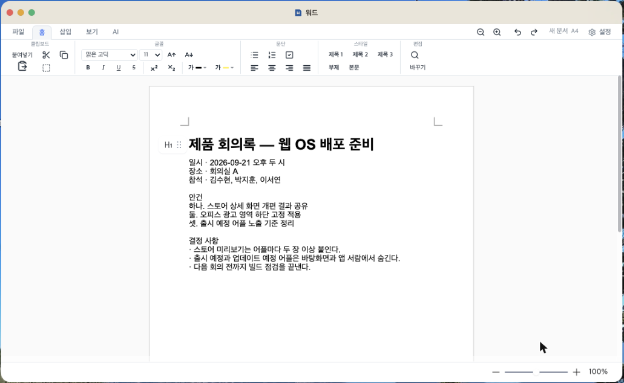Viewport: 624px width, 383px height.
Task: Expand the font color dropdown arrow
Action: coord(205,68)
